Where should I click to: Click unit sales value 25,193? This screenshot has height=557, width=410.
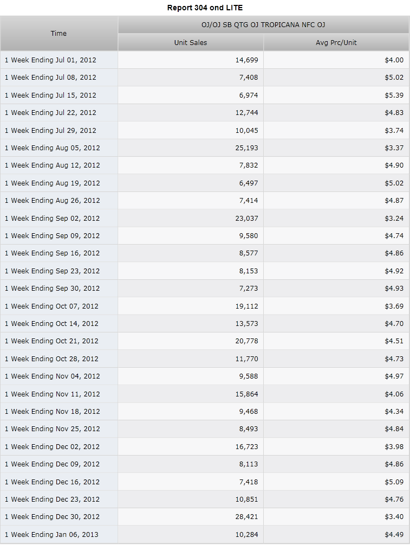[x=246, y=148]
